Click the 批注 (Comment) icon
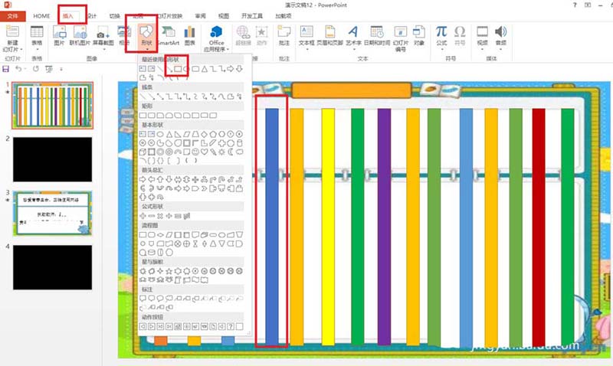 pyautogui.click(x=284, y=35)
